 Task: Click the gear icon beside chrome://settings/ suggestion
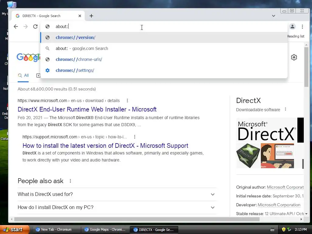tap(47, 70)
